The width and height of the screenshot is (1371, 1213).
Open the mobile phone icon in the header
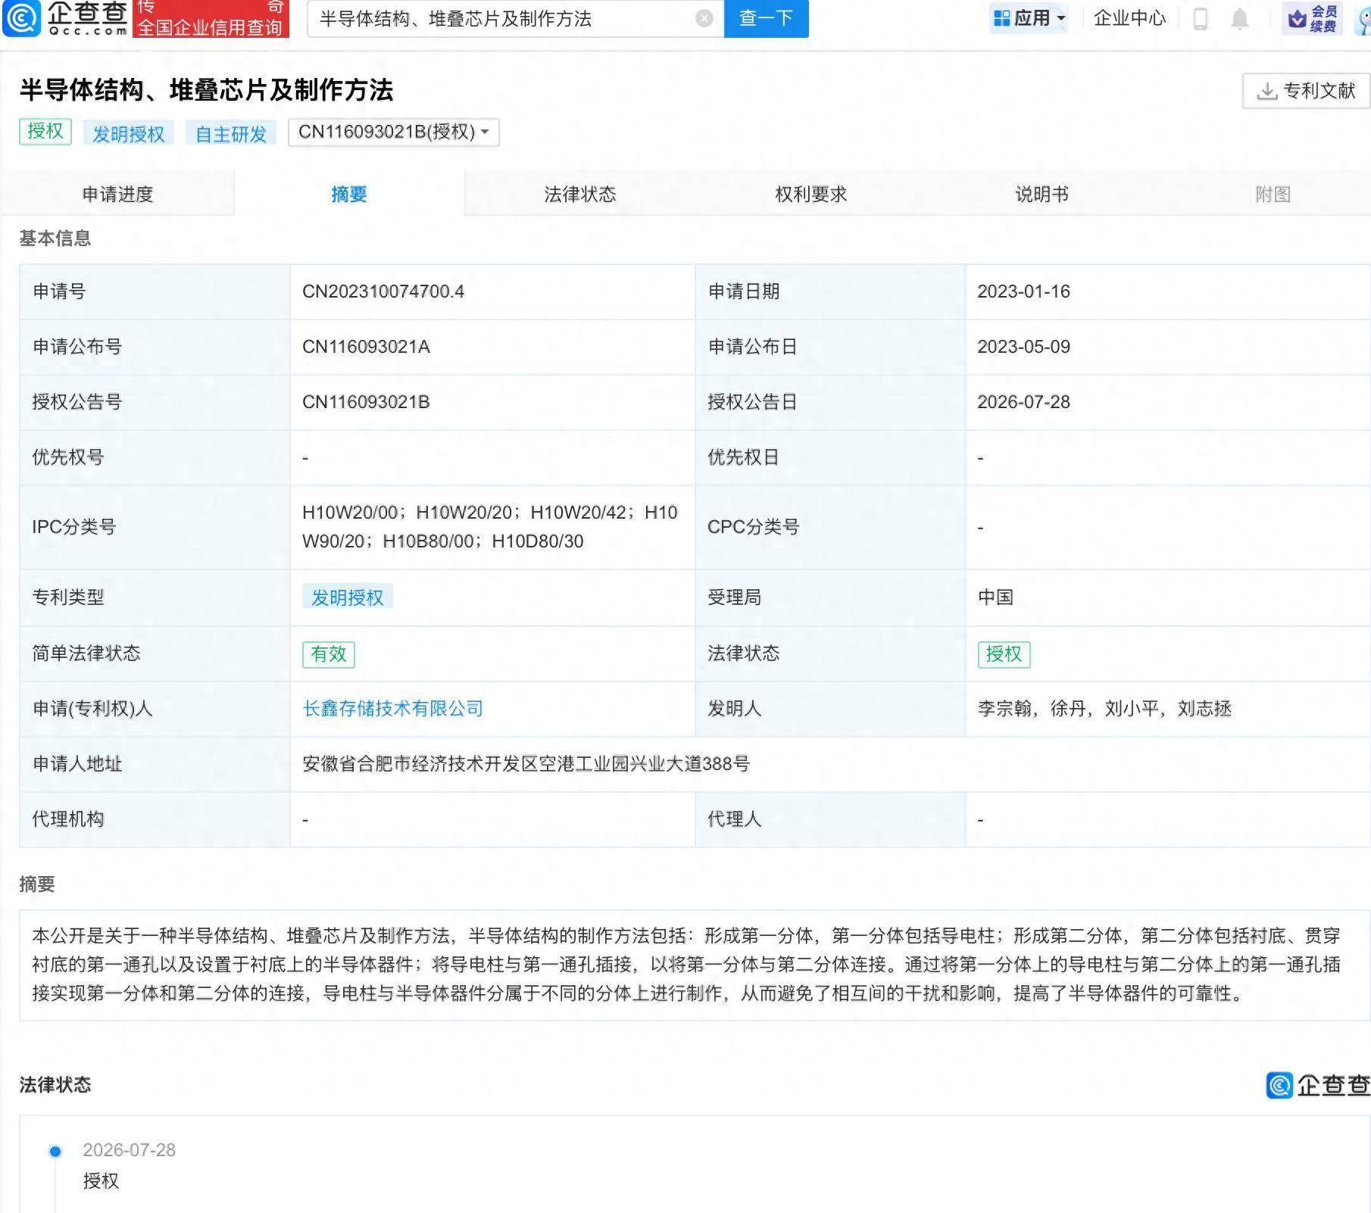(1200, 18)
